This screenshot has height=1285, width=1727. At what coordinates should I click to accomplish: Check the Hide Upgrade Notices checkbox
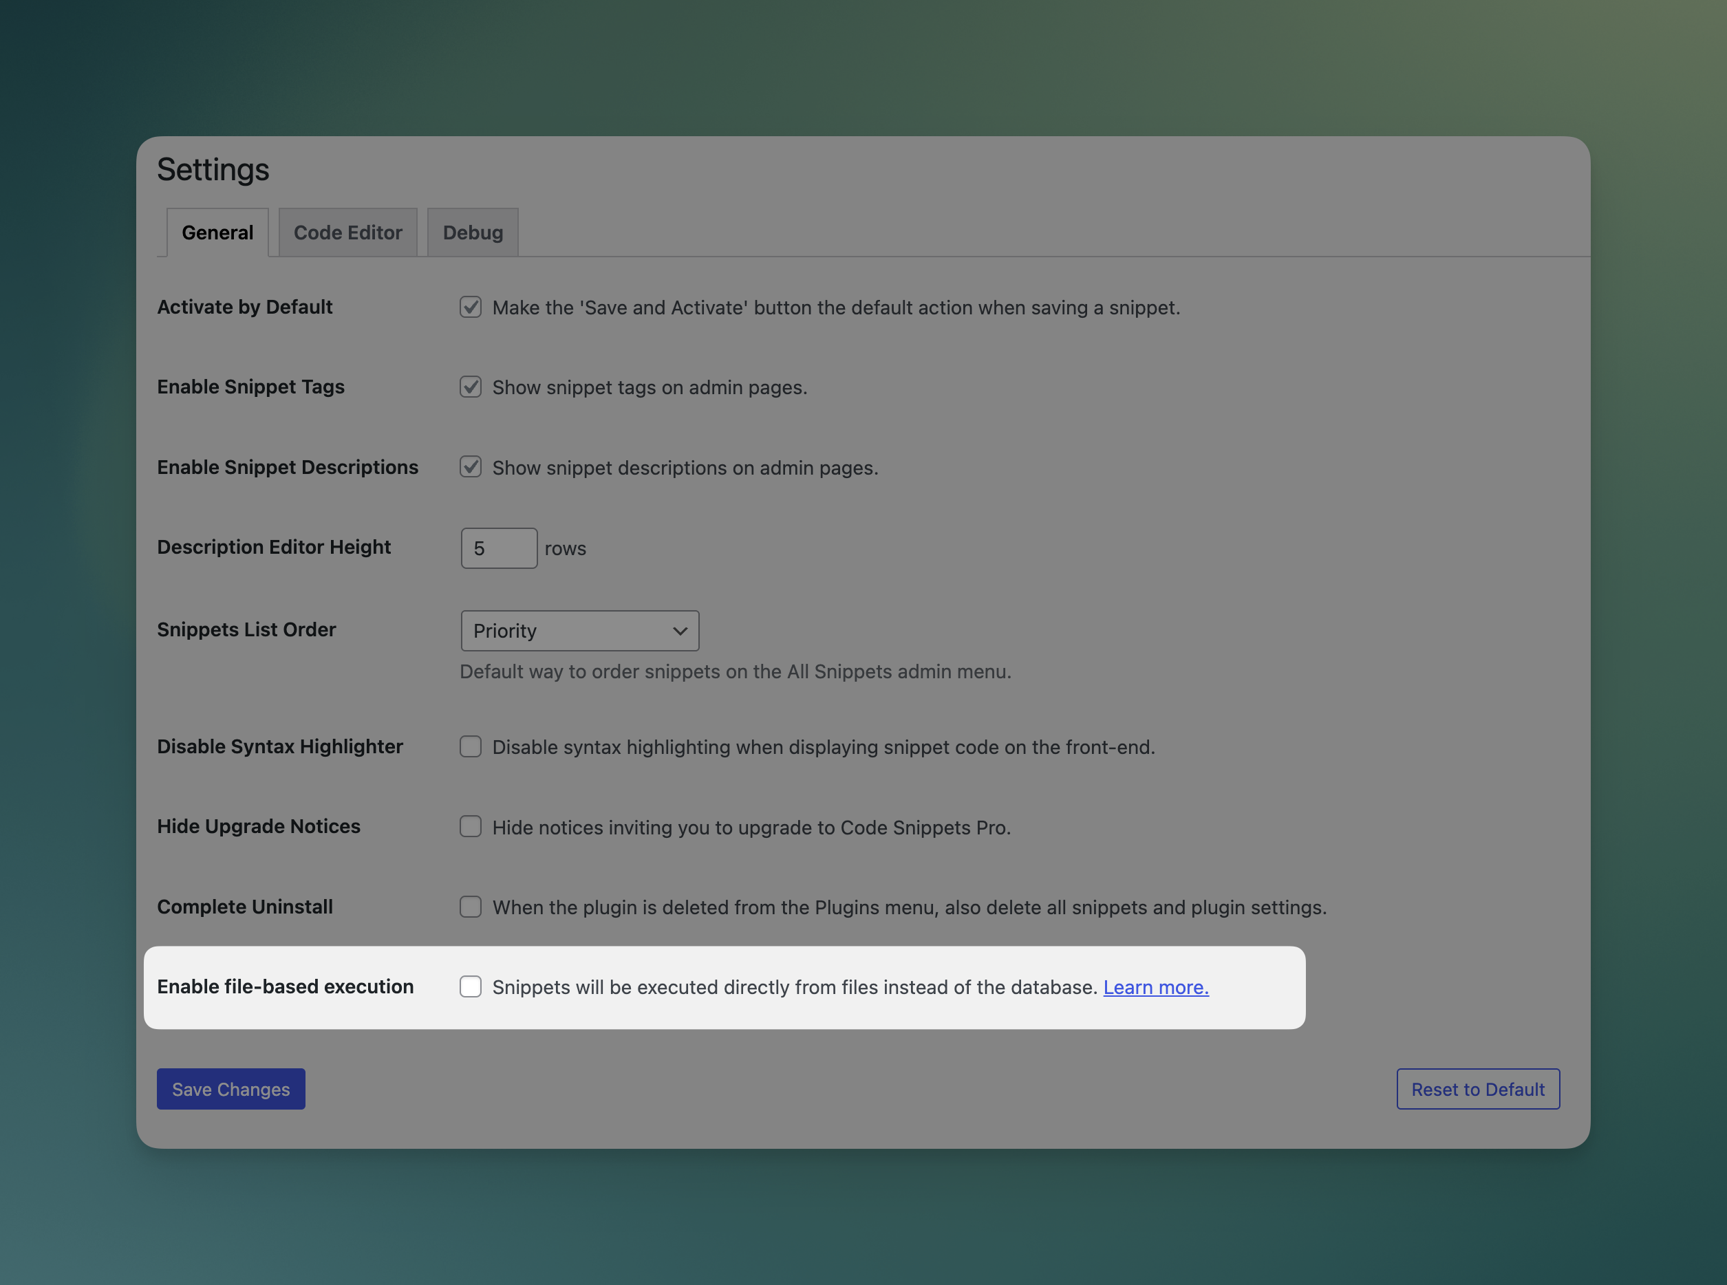coord(470,826)
